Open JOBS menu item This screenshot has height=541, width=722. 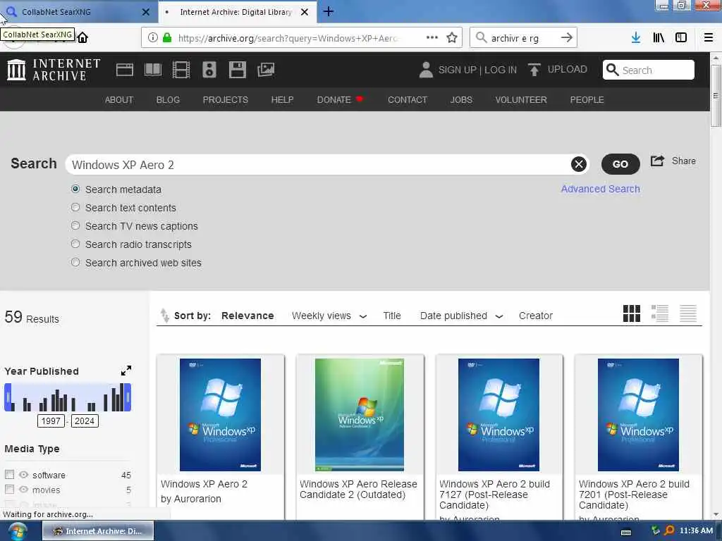point(461,100)
